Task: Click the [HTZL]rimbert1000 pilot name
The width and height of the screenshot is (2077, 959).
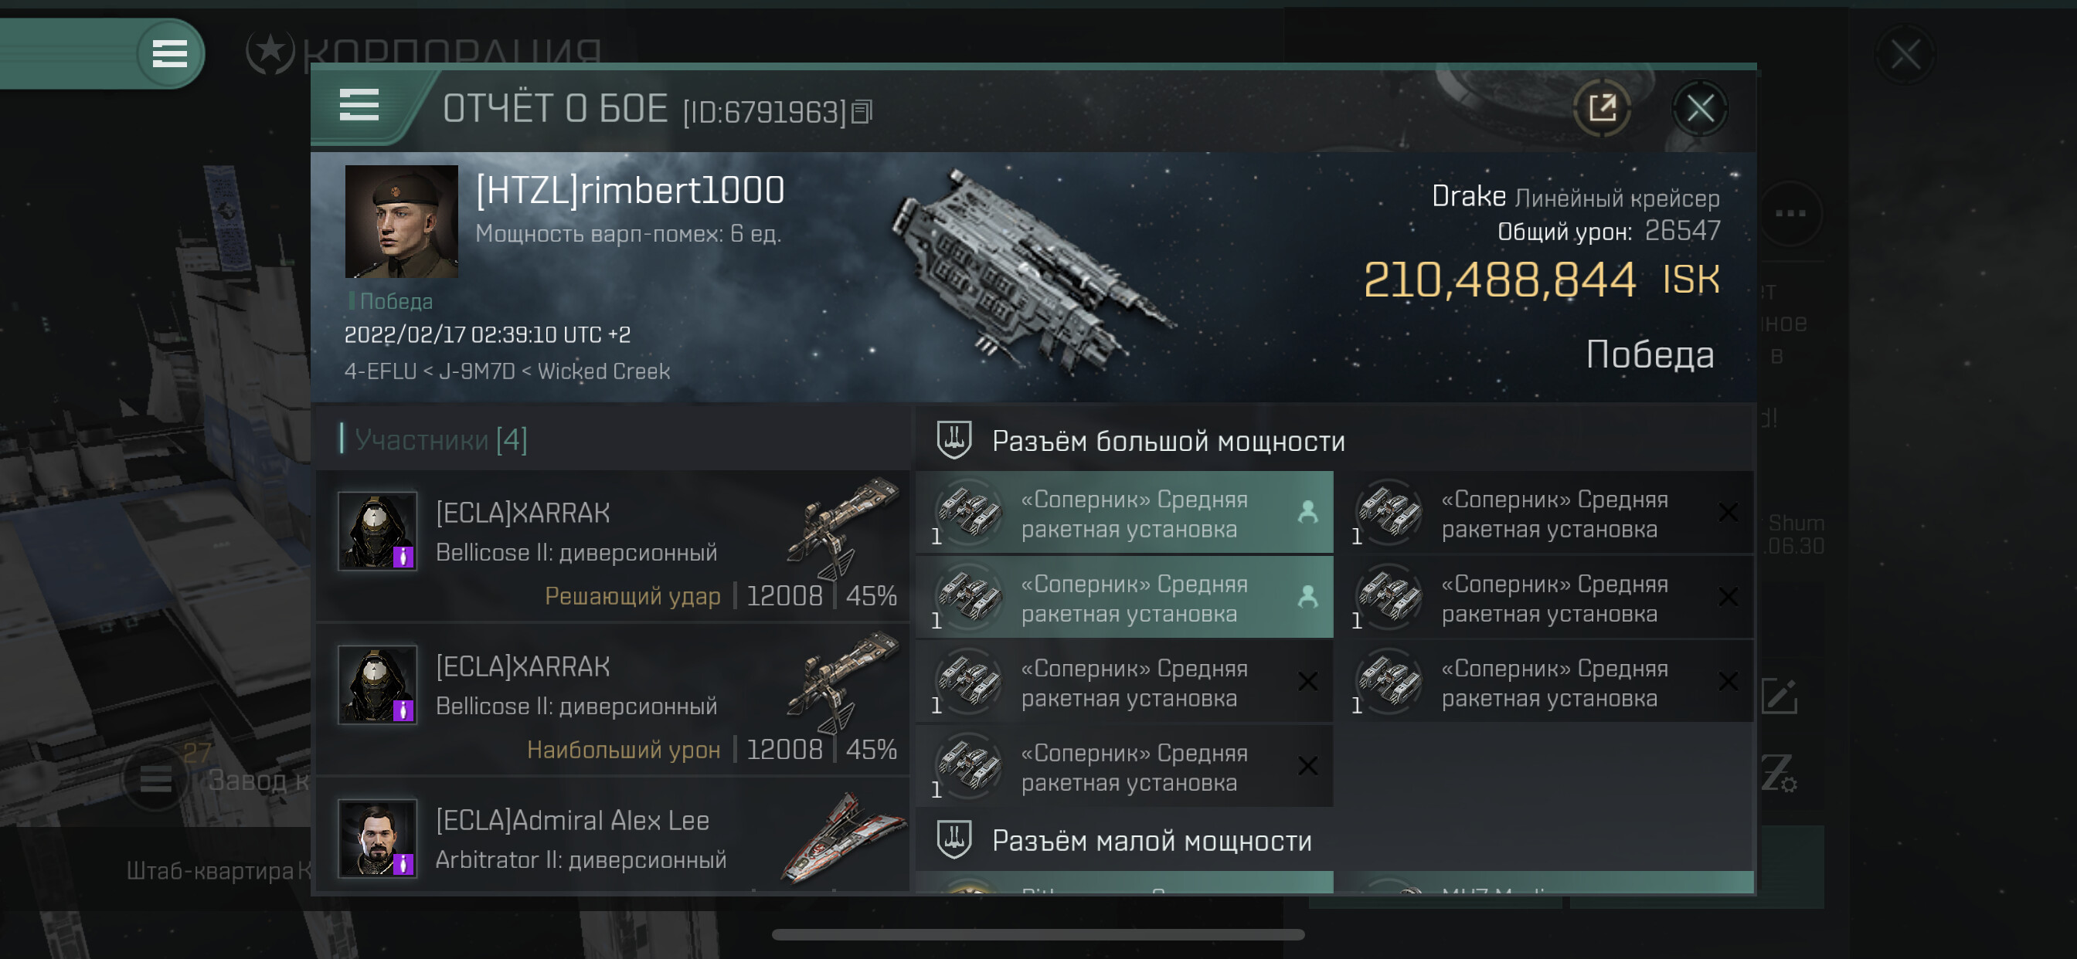Action: coord(630,191)
